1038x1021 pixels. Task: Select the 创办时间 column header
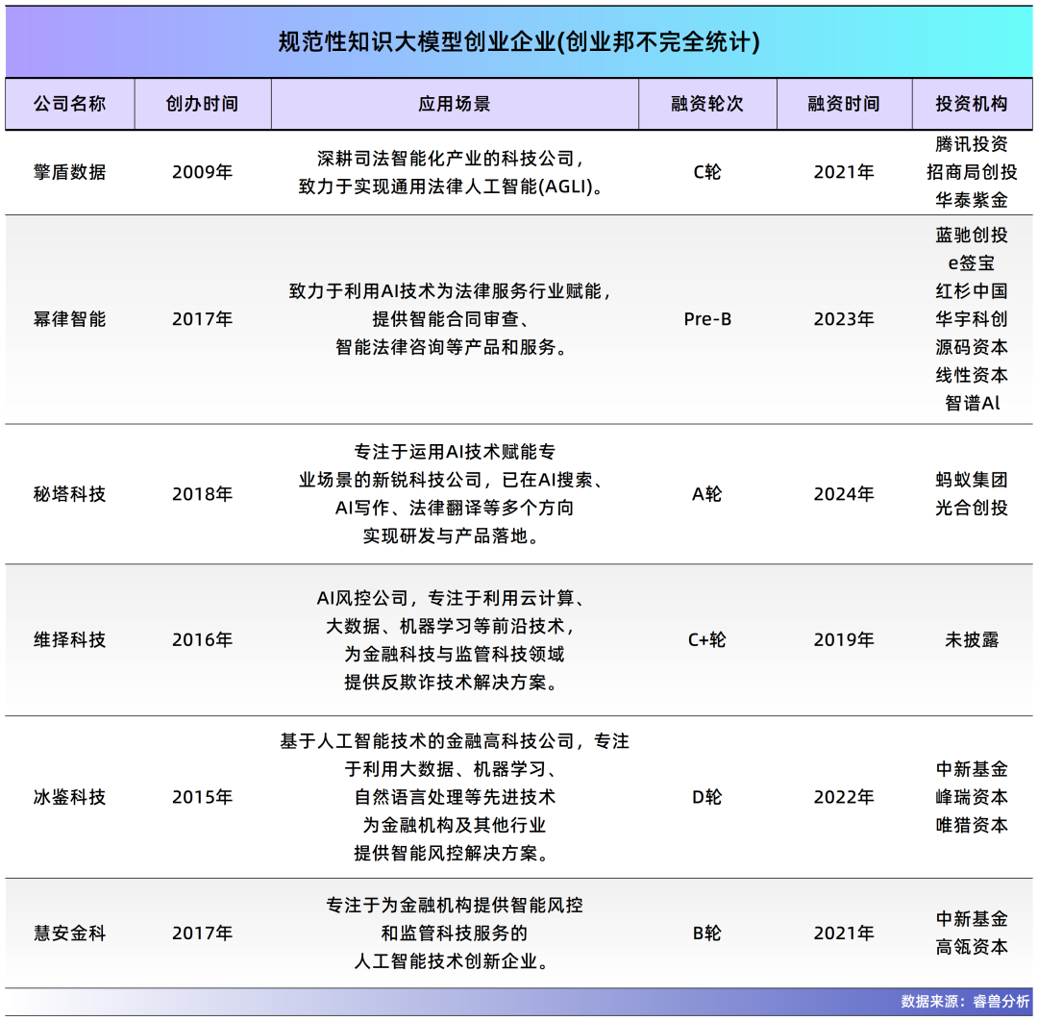(x=205, y=105)
